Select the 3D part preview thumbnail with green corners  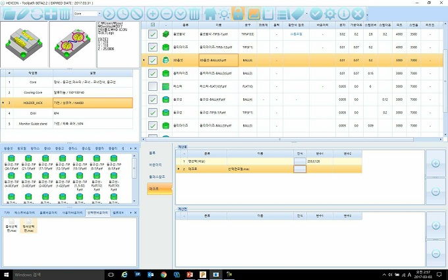coord(23,42)
